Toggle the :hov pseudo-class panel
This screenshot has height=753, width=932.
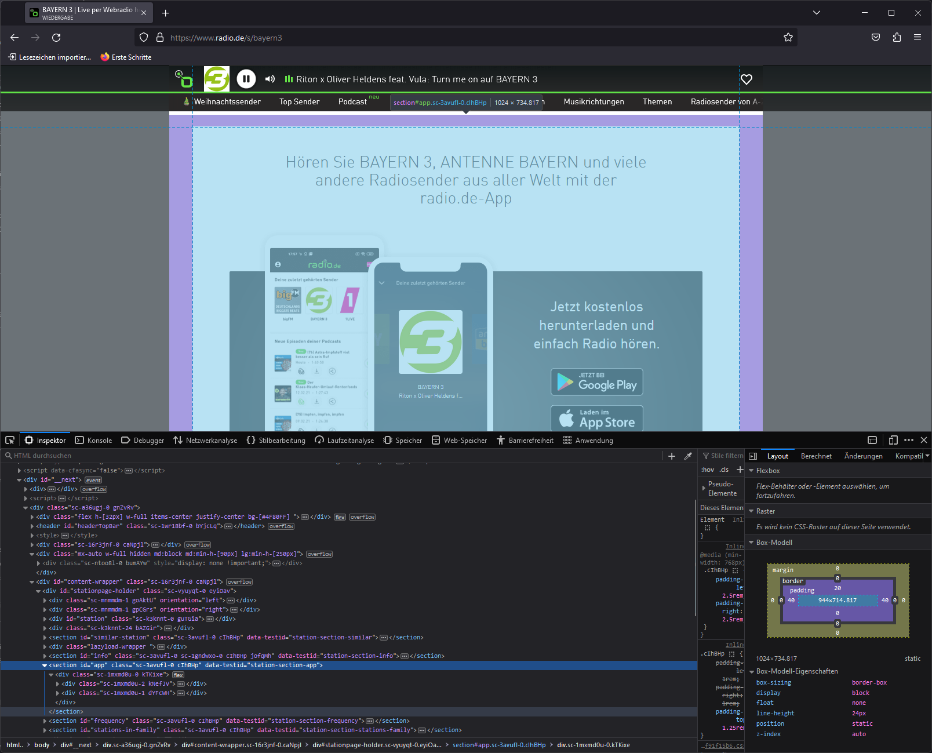point(707,470)
